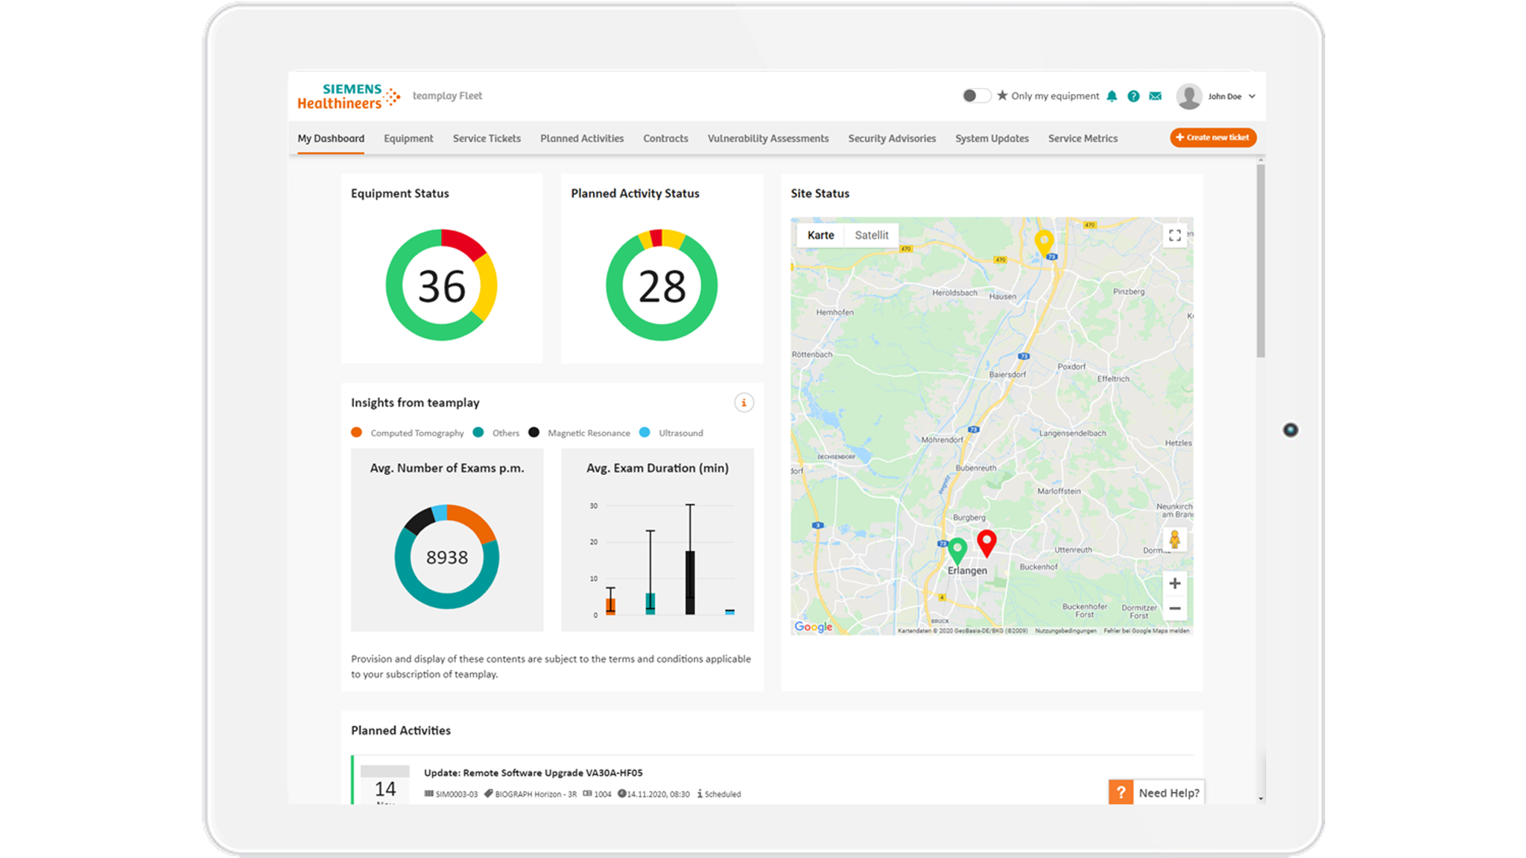Open the Service Metrics tab

coord(1083,138)
